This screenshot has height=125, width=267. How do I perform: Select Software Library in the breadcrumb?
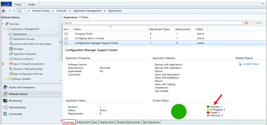(x=41, y=11)
